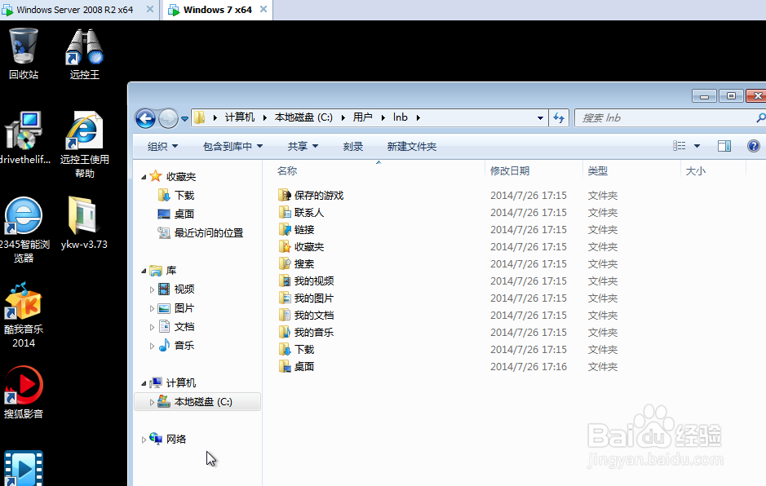Expand 本地磁盘 (C:) in the sidebar

(x=152, y=402)
